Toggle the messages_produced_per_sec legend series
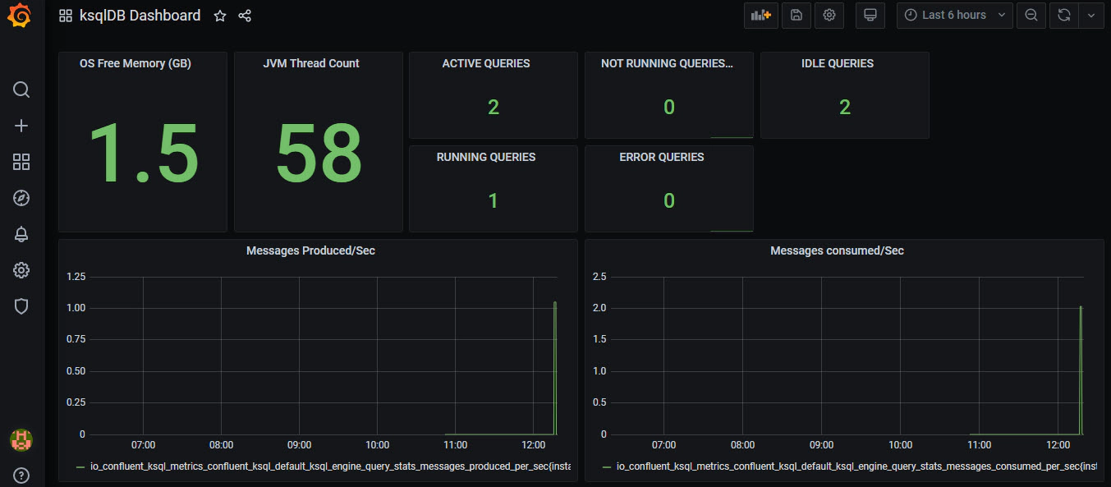1111x487 pixels. 330,466
